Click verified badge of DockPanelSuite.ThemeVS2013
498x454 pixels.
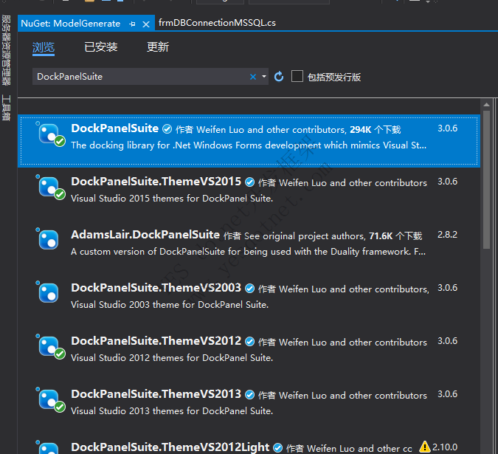(250, 395)
